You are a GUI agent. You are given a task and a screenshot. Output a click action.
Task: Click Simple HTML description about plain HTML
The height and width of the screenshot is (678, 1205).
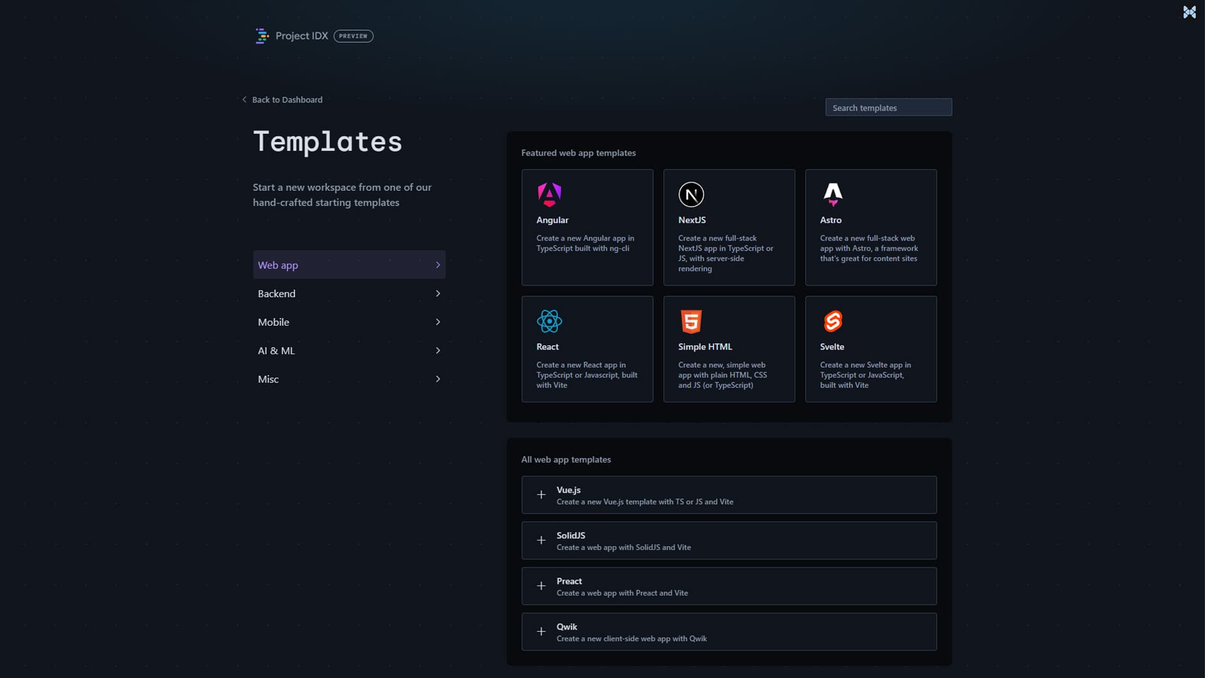(x=722, y=375)
